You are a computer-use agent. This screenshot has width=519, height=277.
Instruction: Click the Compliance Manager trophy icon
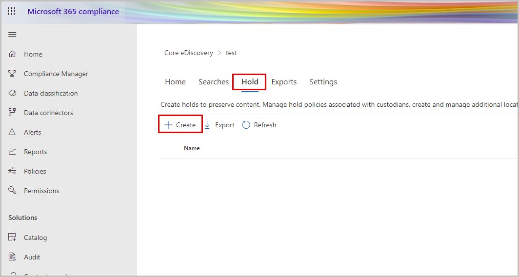pos(12,74)
